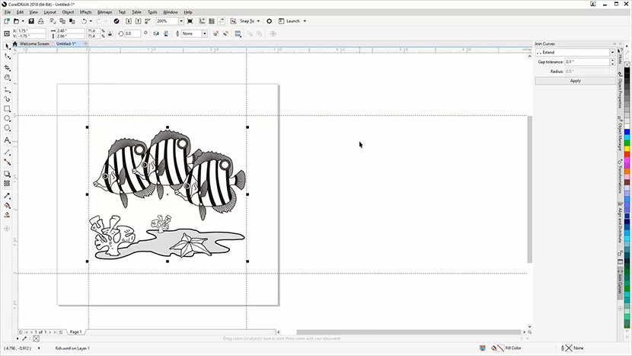Image resolution: width=632 pixels, height=356 pixels.
Task: Select the Pick tool in the toolbox
Action: [x=8, y=46]
